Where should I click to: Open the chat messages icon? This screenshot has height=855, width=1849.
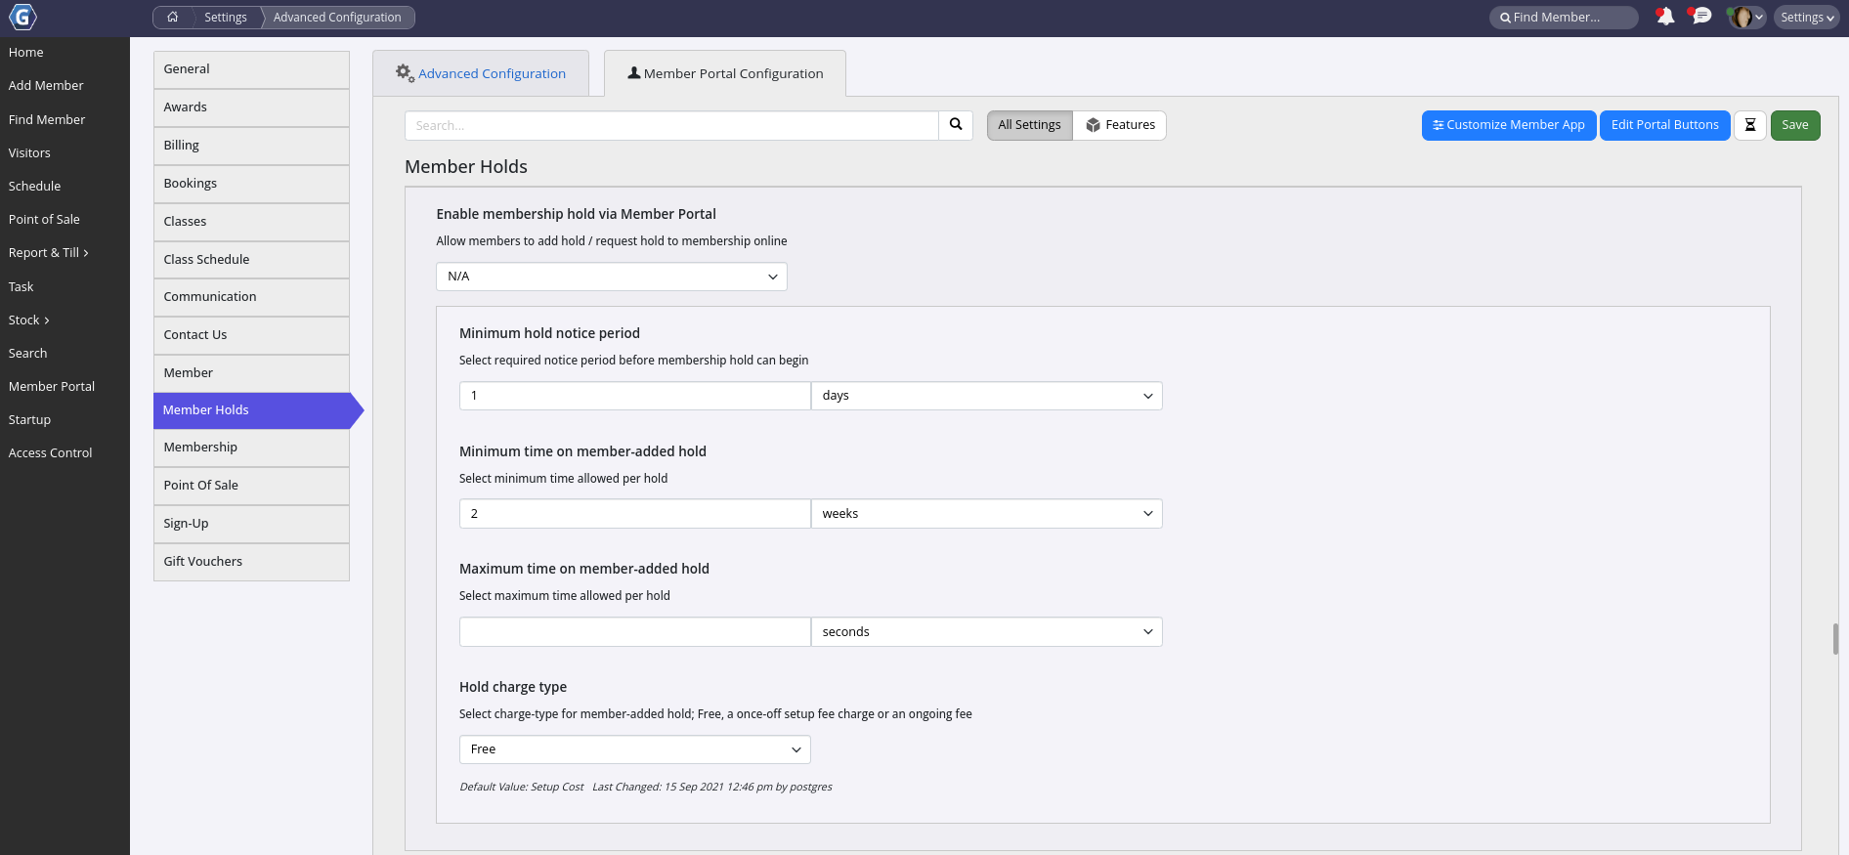[1701, 17]
